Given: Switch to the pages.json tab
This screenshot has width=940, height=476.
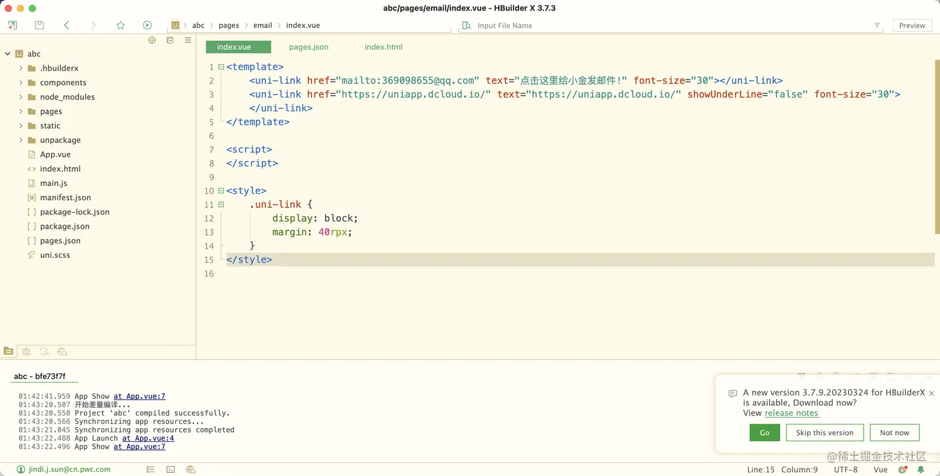Looking at the screenshot, I should pos(309,47).
